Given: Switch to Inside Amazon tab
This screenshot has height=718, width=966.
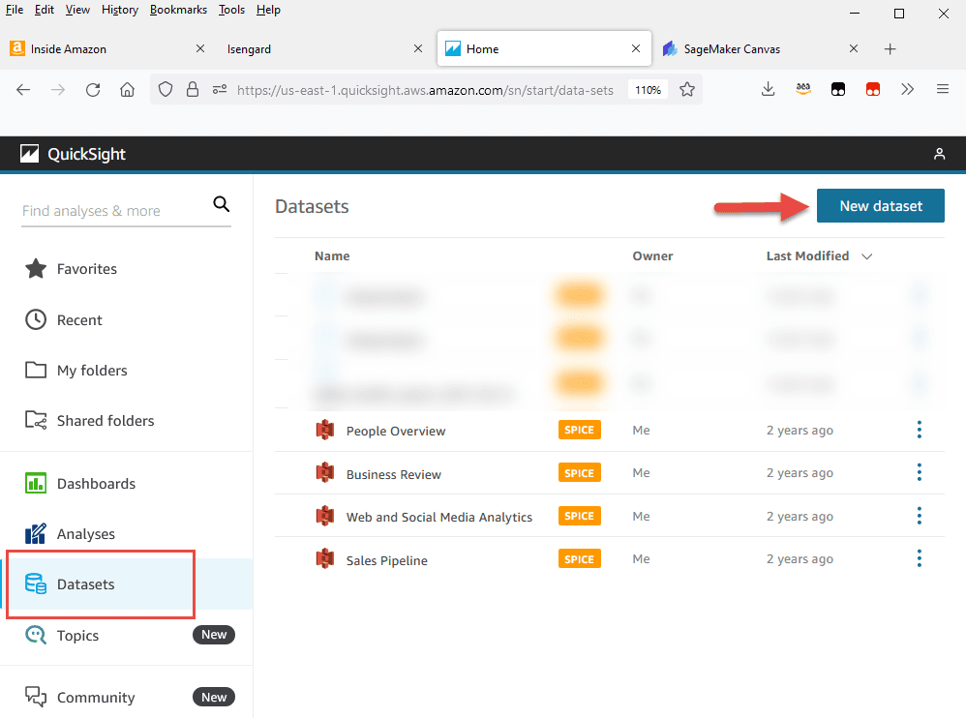Looking at the screenshot, I should pyautogui.click(x=107, y=48).
